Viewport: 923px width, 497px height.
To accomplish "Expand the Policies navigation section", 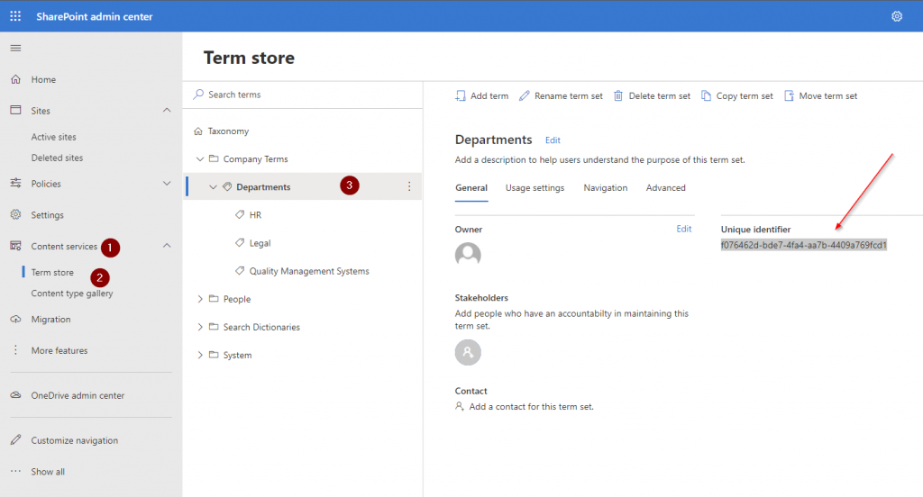I will click(166, 184).
